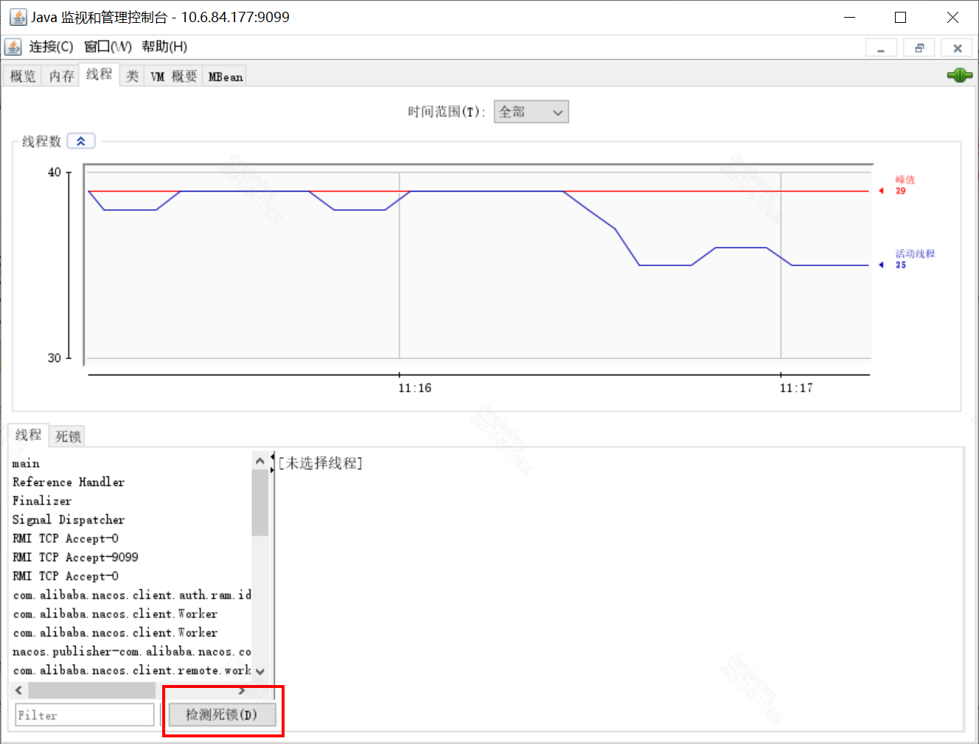Restore the inner connection window
This screenshot has width=979, height=744.
[x=919, y=48]
